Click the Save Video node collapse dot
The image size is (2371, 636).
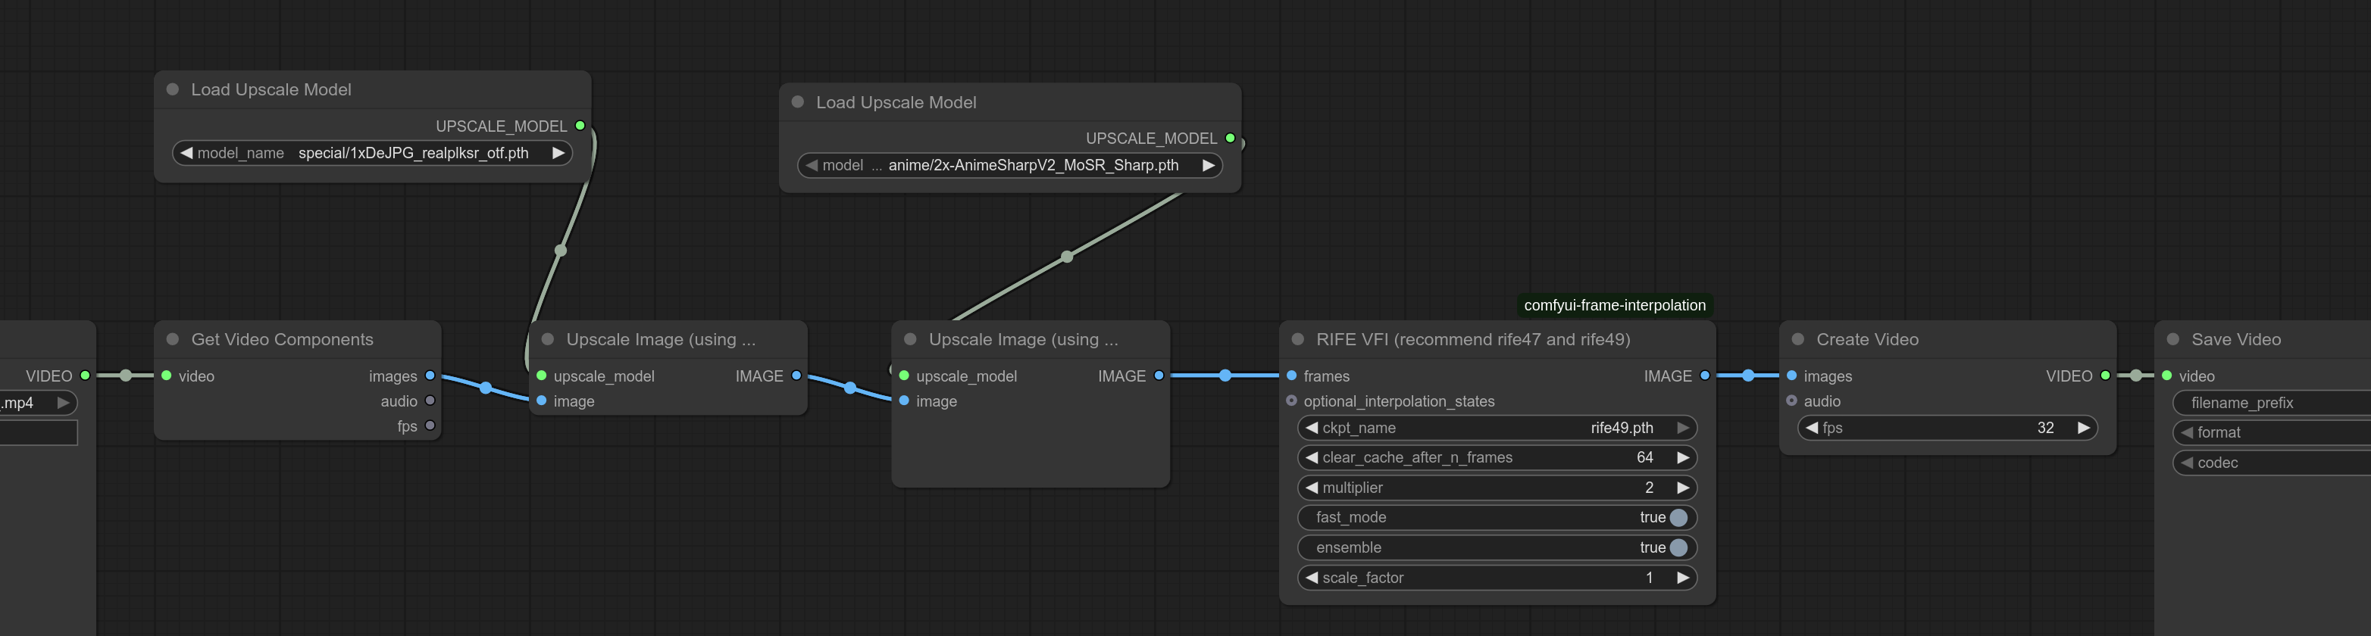pos(2173,339)
